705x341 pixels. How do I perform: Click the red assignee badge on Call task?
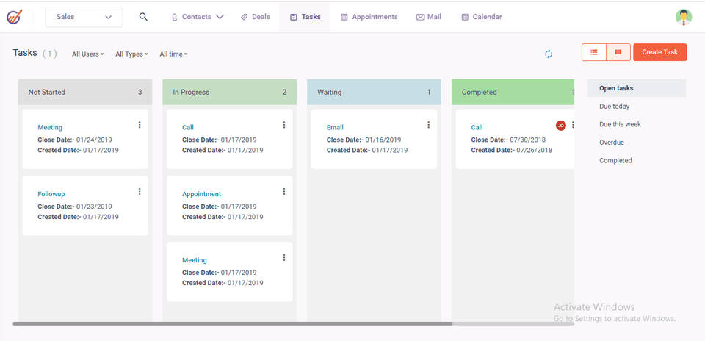point(561,126)
